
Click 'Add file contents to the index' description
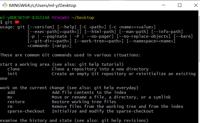(x=89, y=92)
